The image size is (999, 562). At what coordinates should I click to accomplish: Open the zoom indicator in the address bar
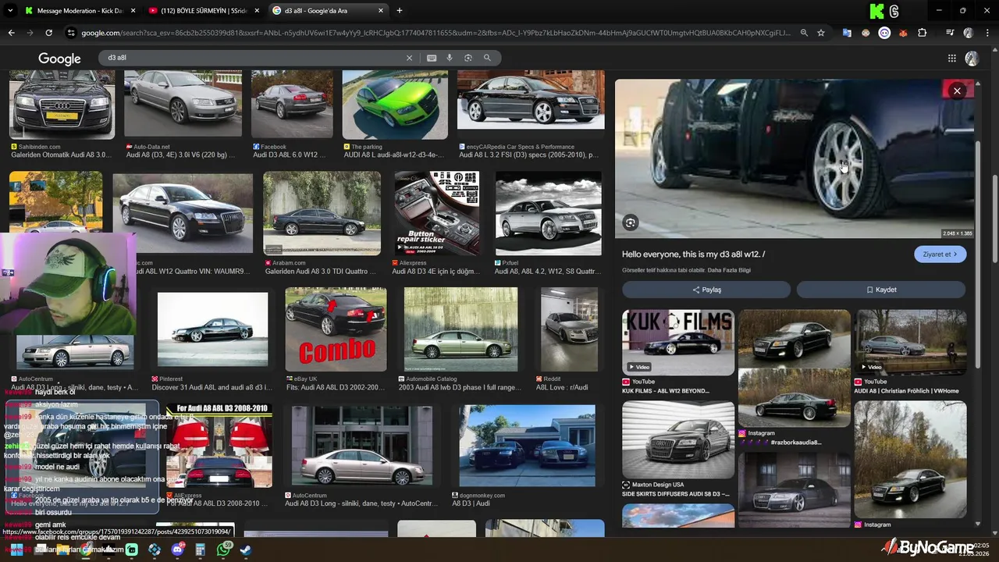pos(804,33)
